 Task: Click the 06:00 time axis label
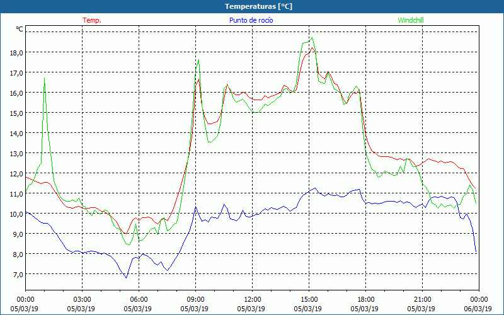tap(139, 300)
